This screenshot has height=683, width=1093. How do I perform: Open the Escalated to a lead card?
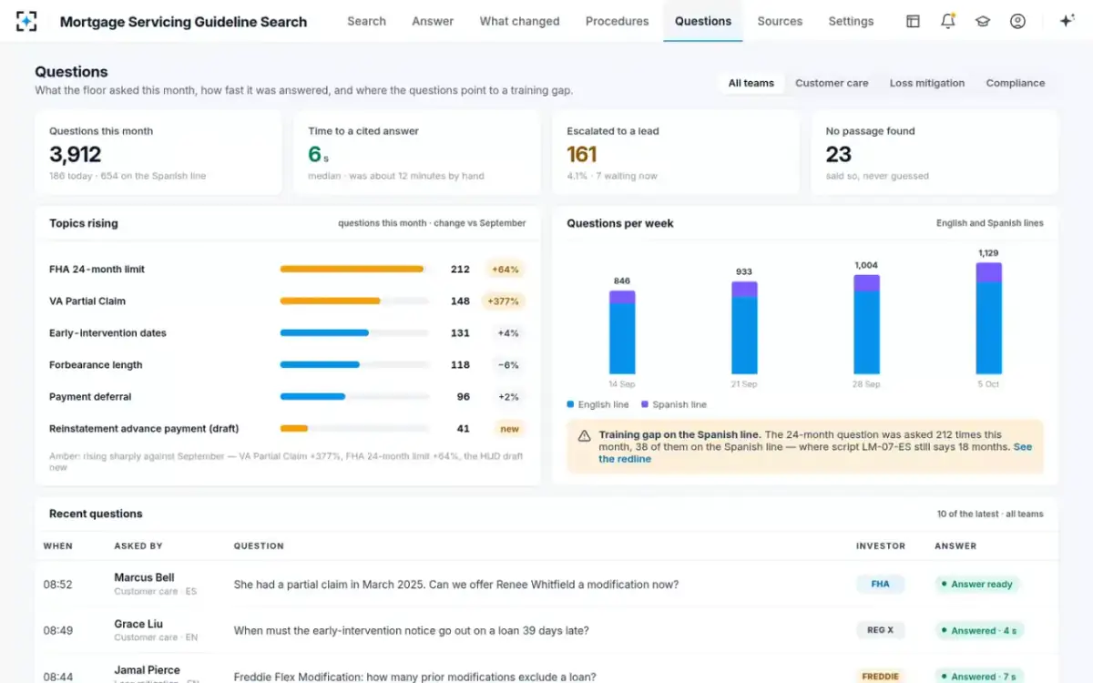coord(676,153)
